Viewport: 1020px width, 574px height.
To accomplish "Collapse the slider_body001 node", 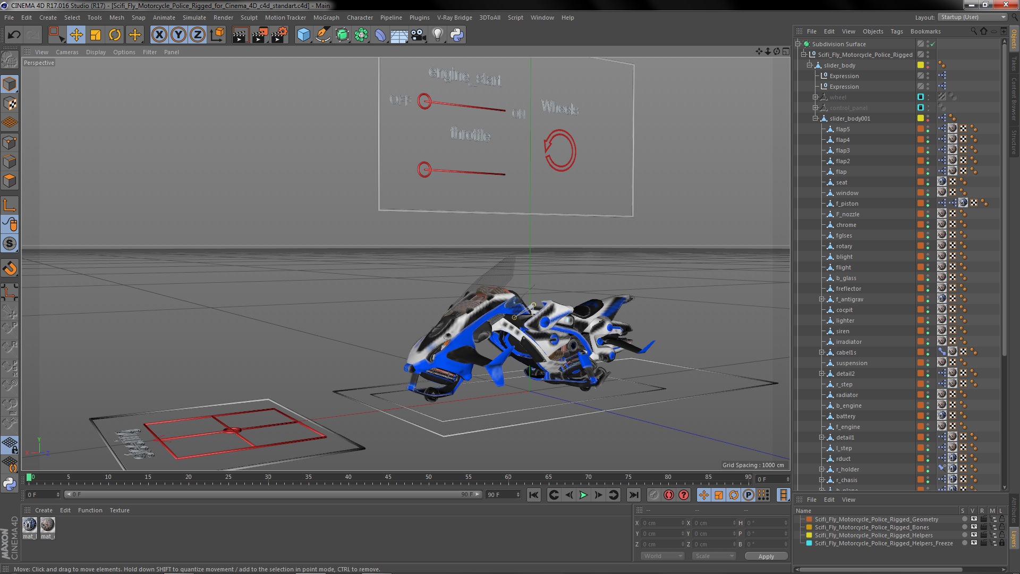I will (815, 119).
